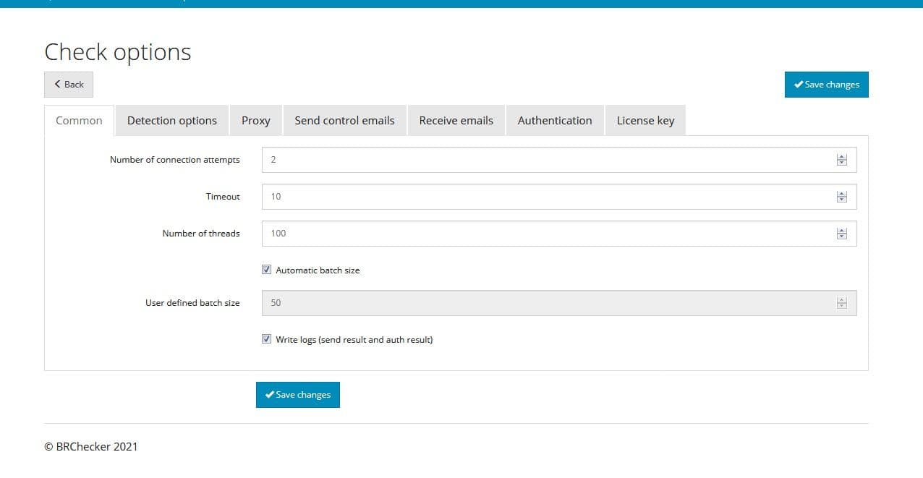Screen dimensions: 923x478
Task: Uncheck Write logs option
Action: pos(266,338)
